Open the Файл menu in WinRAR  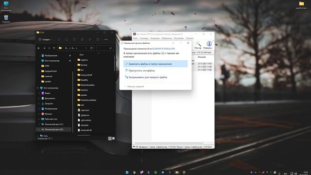tap(135, 38)
